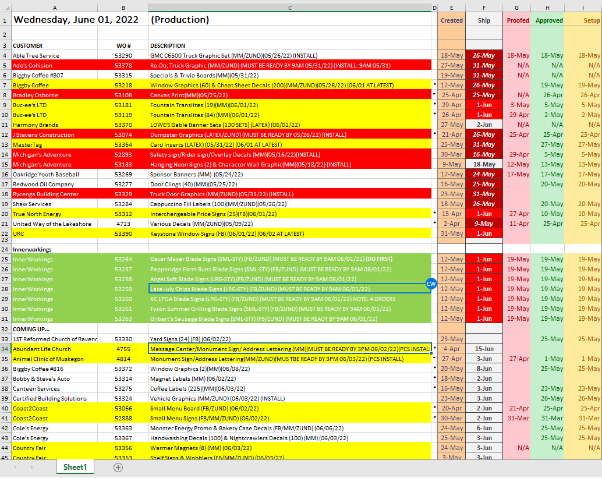Screen dimensions: 602x478
Task: Select column C header
Action: click(290, 8)
